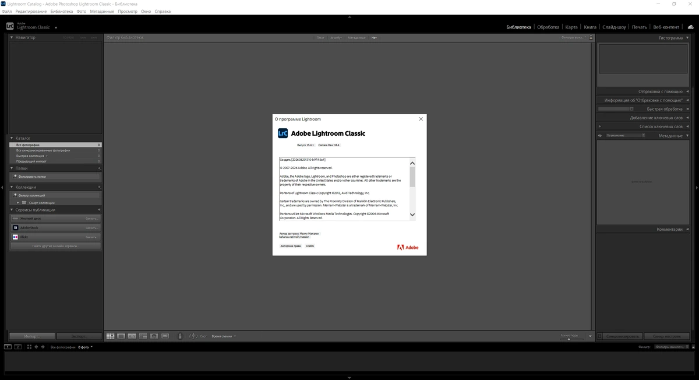Toggle the sort direction a-z icon

click(x=193, y=336)
